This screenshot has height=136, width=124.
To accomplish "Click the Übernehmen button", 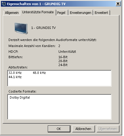I will tap(108, 129).
